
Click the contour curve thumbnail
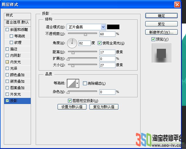pyautogui.click(x=71, y=83)
